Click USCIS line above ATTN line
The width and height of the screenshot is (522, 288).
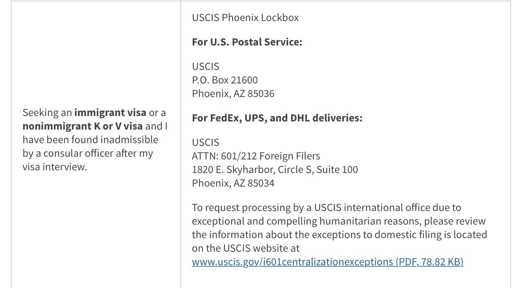206,142
